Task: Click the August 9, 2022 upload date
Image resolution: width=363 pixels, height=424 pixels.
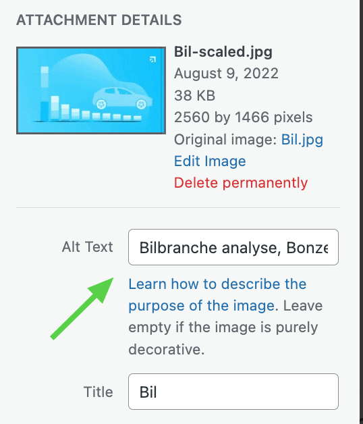Action: (x=226, y=74)
